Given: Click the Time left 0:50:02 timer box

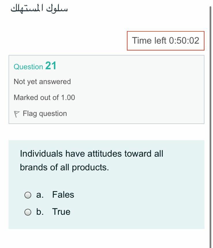Looking at the screenshot, I should [x=165, y=41].
